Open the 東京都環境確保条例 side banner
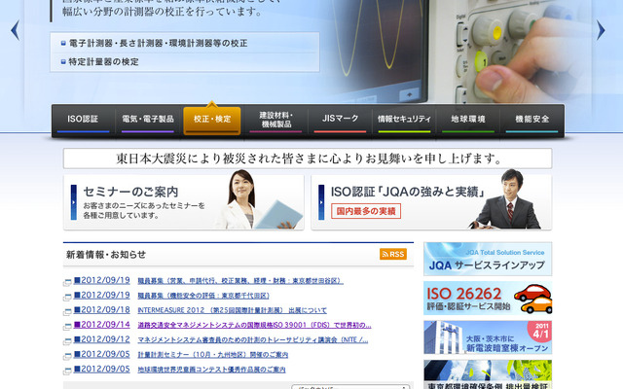 (x=488, y=374)
